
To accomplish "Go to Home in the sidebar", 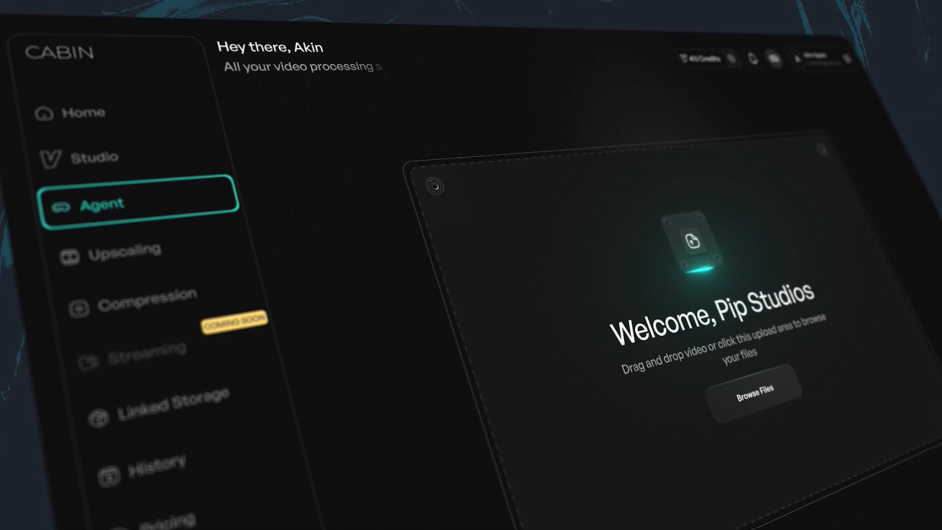I will click(x=70, y=112).
